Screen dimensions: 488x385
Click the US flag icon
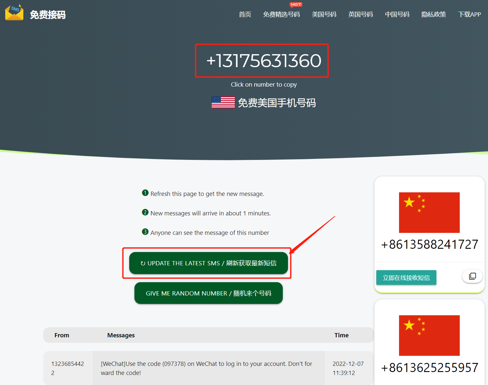tap(223, 102)
